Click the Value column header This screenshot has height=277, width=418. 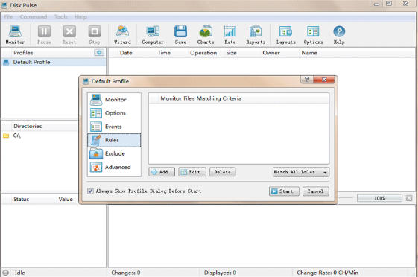click(66, 200)
